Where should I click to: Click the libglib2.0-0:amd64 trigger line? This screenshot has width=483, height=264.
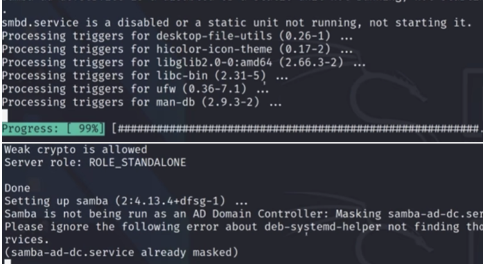pyautogui.click(x=184, y=62)
